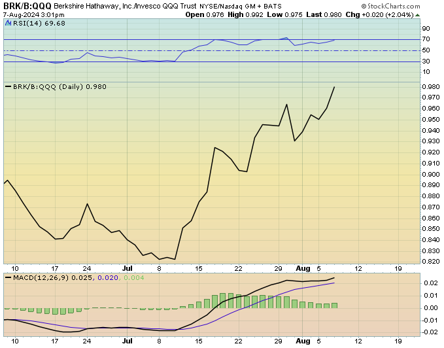This screenshot has height=348, width=444.
Task: Click the 0.900 price axis label
Action: click(x=431, y=174)
